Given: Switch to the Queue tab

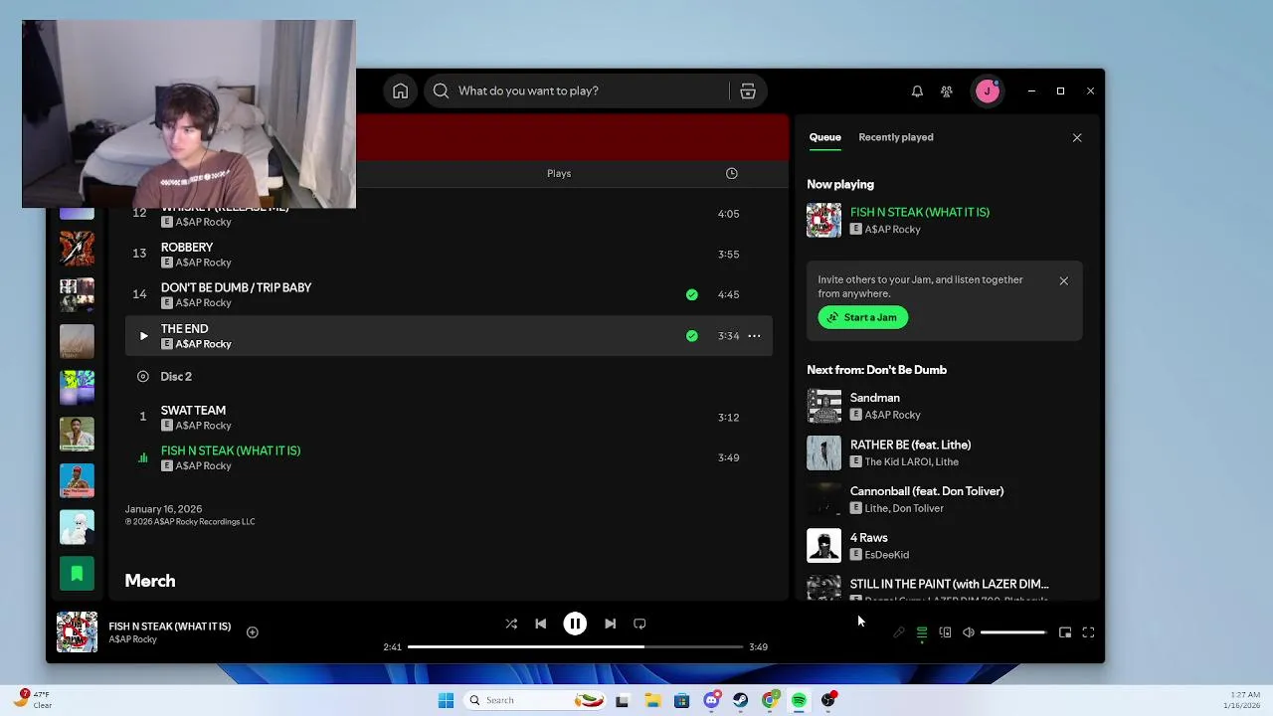Looking at the screenshot, I should 824,137.
